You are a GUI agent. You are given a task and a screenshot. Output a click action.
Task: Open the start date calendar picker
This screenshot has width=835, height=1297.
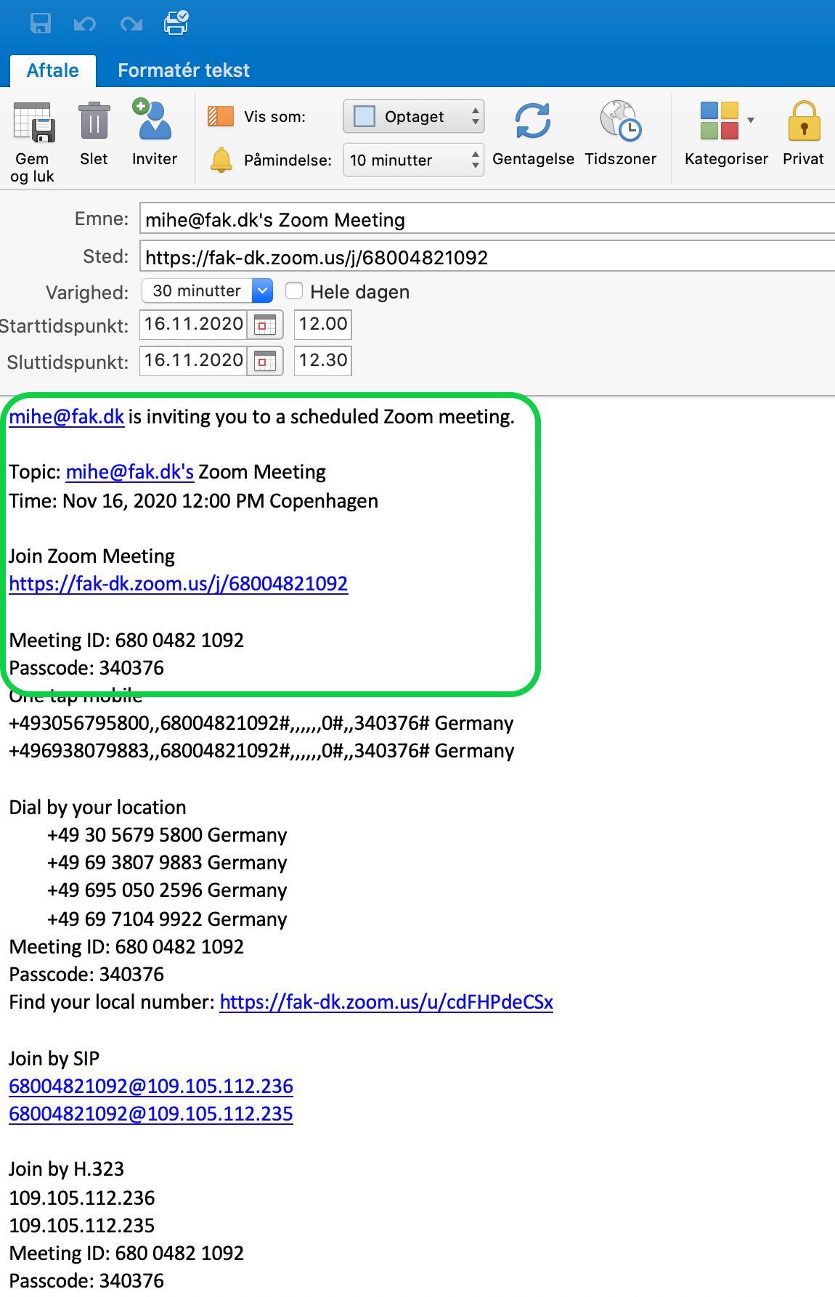pyautogui.click(x=265, y=325)
